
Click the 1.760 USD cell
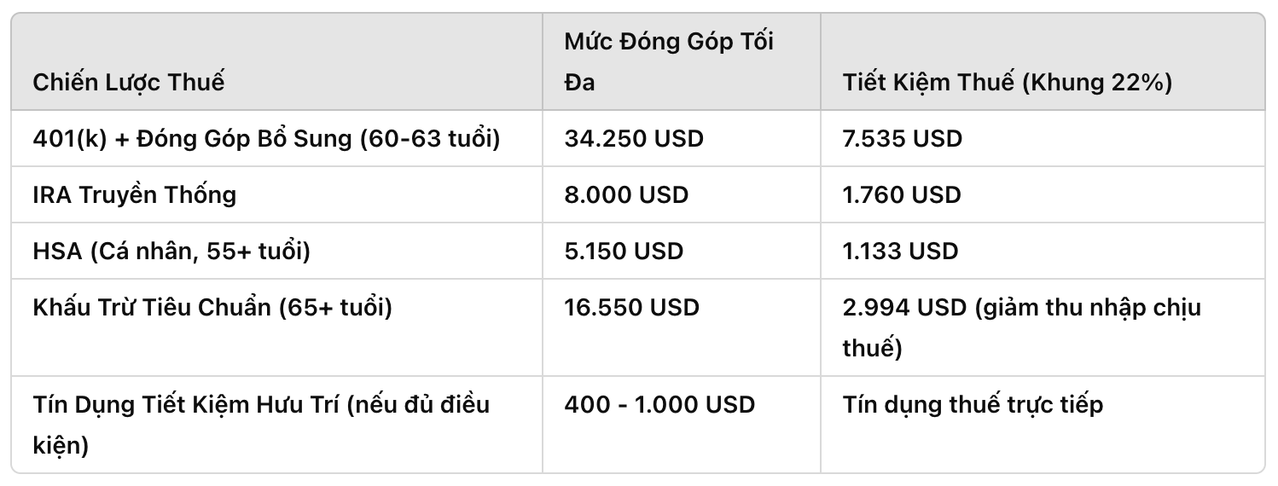tap(902, 194)
